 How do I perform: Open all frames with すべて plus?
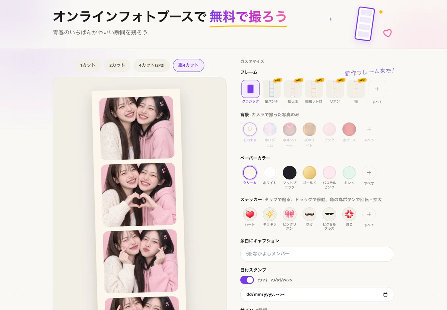coord(377,89)
